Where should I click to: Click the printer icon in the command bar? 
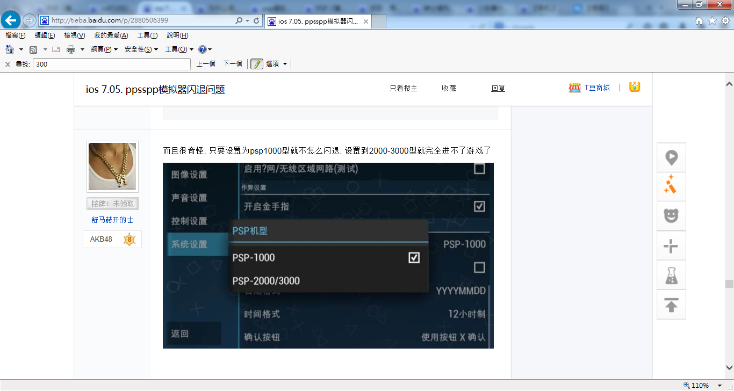click(71, 49)
